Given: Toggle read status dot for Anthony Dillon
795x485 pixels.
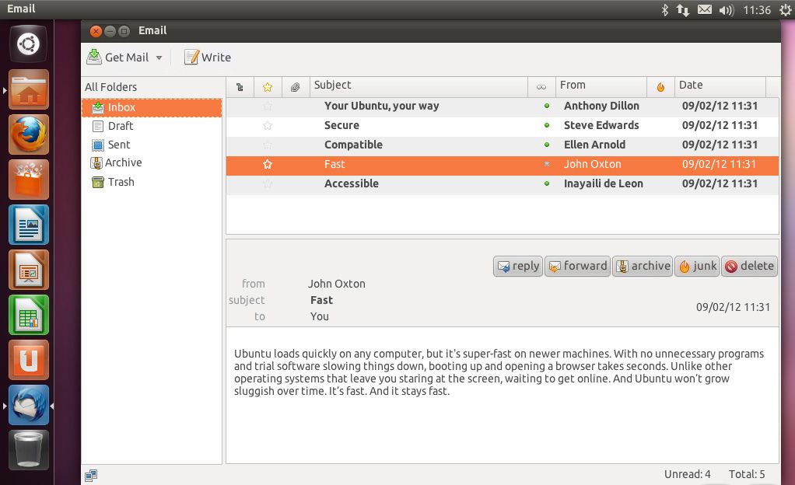Looking at the screenshot, I should [547, 106].
